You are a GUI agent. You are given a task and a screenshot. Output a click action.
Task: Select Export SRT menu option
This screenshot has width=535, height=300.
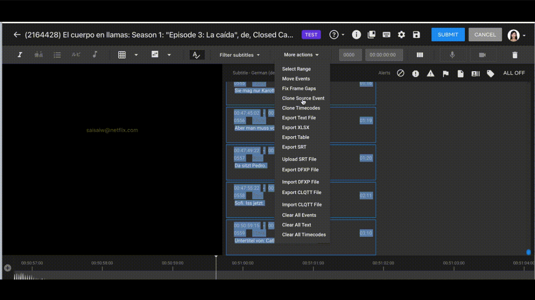click(x=294, y=147)
